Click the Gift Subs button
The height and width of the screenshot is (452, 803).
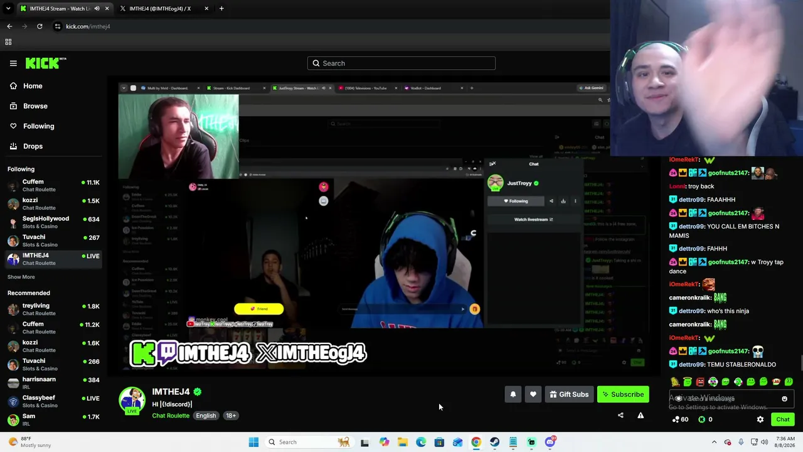click(x=569, y=394)
